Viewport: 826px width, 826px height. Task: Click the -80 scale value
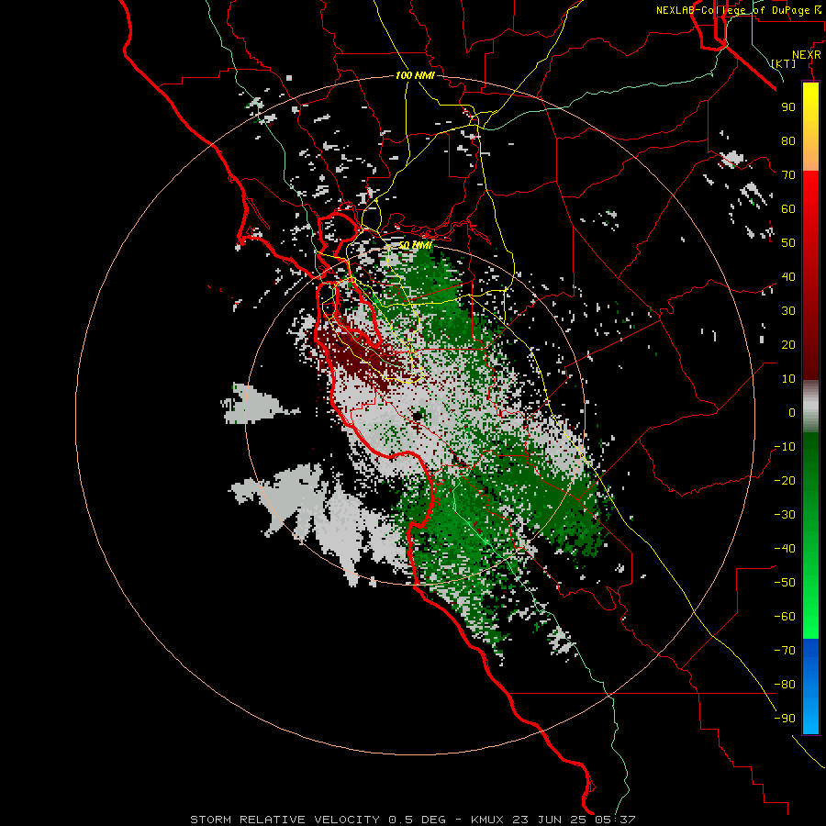[x=785, y=685]
